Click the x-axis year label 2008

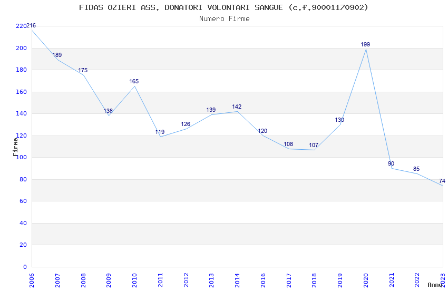pos(83,281)
